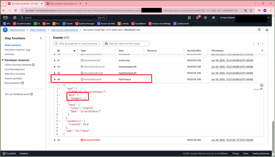The width and height of the screenshot is (275, 157).
Task: Switch to State machine stop-aurora browser tab
Action: tap(64, 3)
